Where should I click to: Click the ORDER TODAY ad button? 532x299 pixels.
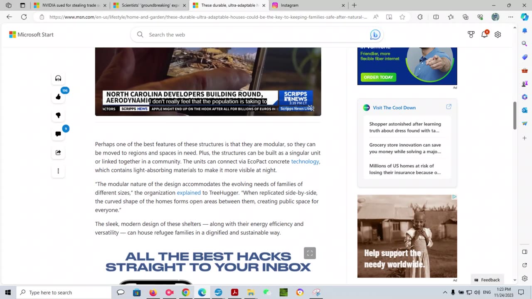(x=378, y=77)
